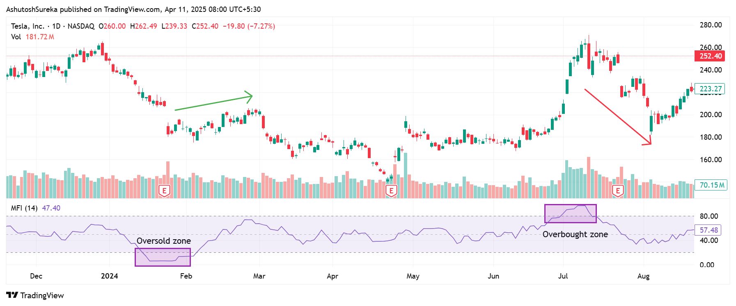This screenshot has height=306, width=736.
Task: Click the Mar label on the time axis
Action: (259, 276)
